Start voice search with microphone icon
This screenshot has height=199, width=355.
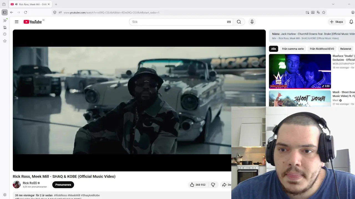252,22
